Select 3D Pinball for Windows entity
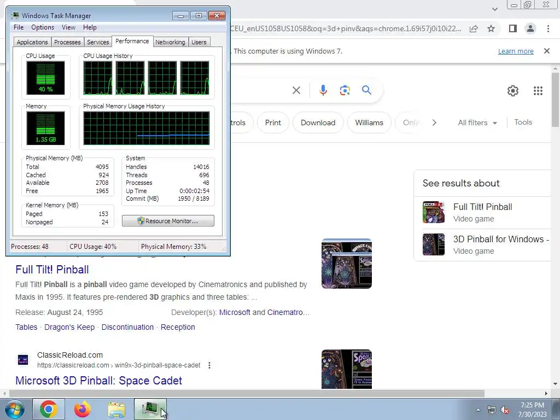 click(x=483, y=244)
